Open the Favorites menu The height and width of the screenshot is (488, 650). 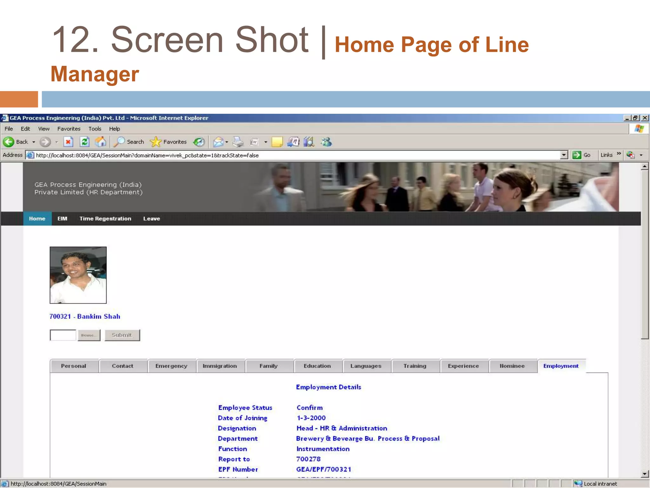point(69,129)
